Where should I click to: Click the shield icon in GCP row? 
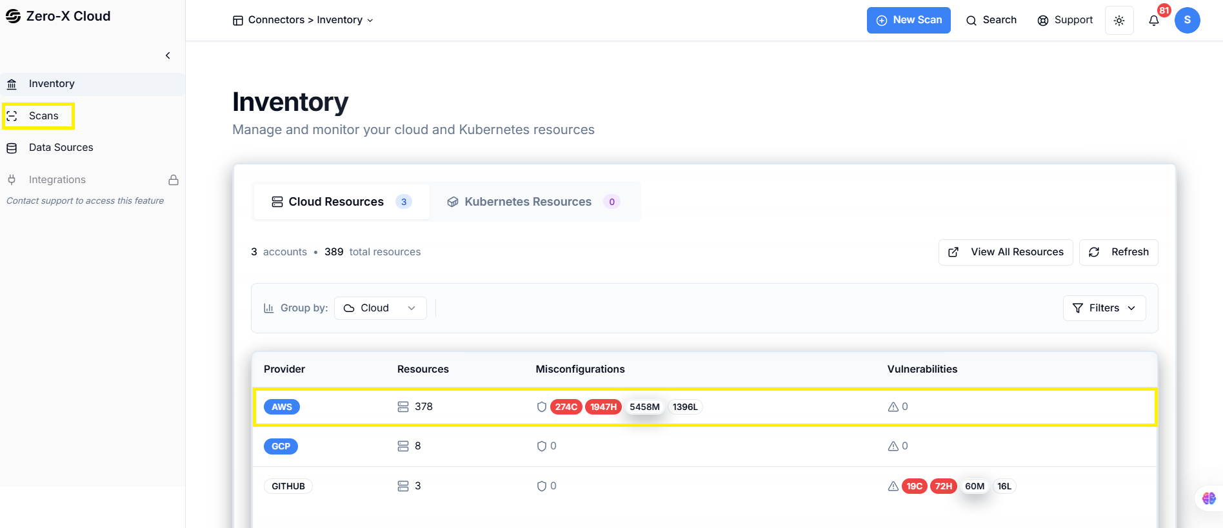click(542, 446)
